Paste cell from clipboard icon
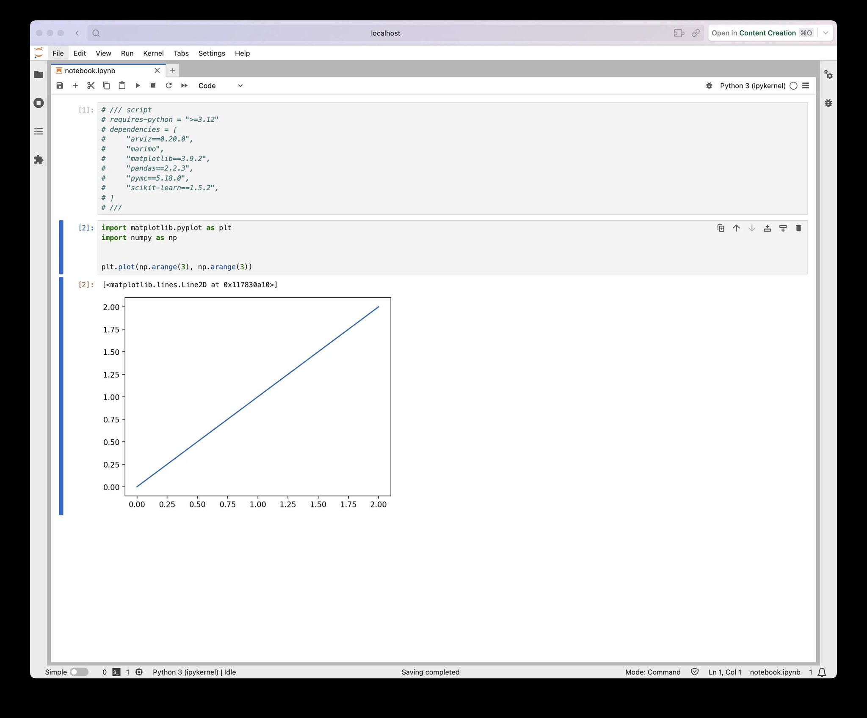The image size is (867, 718). pos(122,85)
